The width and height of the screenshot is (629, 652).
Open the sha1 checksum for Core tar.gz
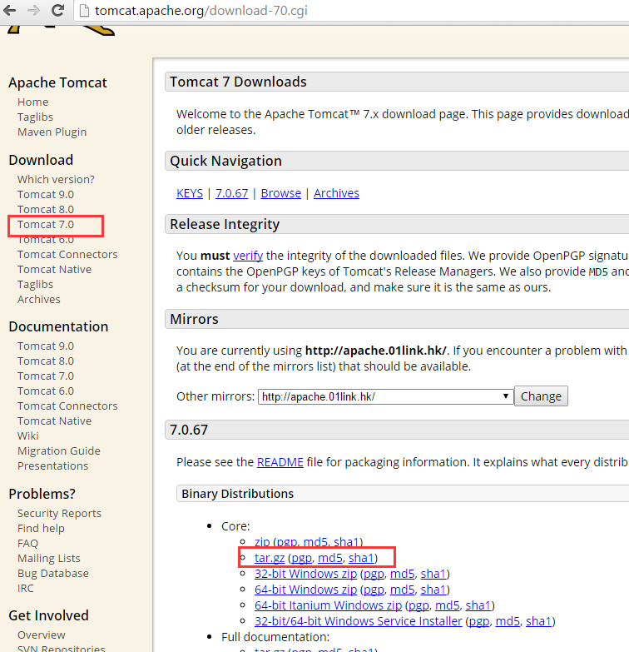point(361,558)
